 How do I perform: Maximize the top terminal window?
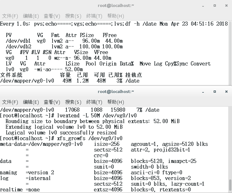coord(215,6)
